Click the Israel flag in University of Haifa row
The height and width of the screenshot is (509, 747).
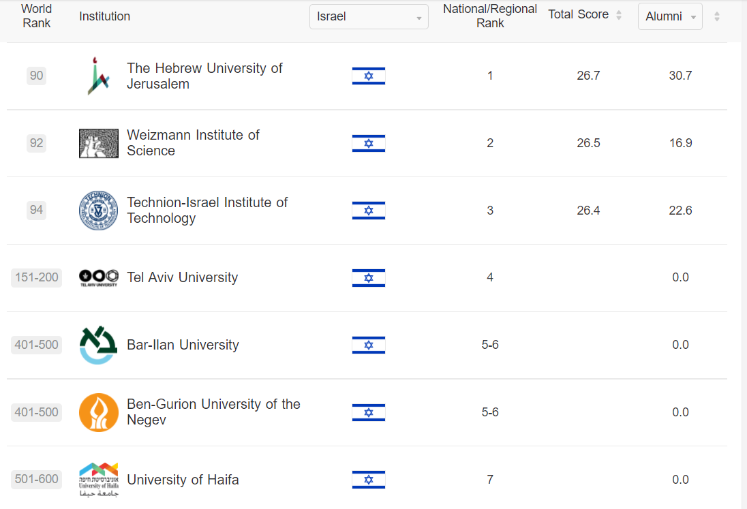point(369,480)
